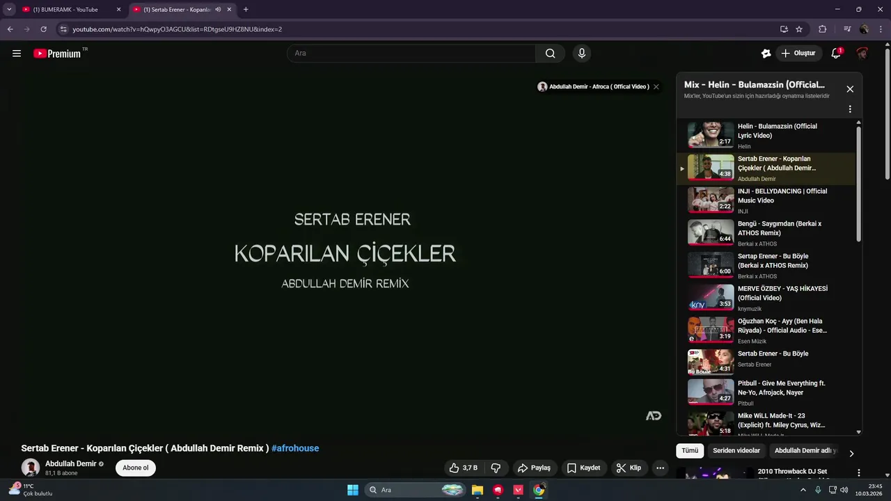Close the Mix playlist panel

pyautogui.click(x=850, y=89)
